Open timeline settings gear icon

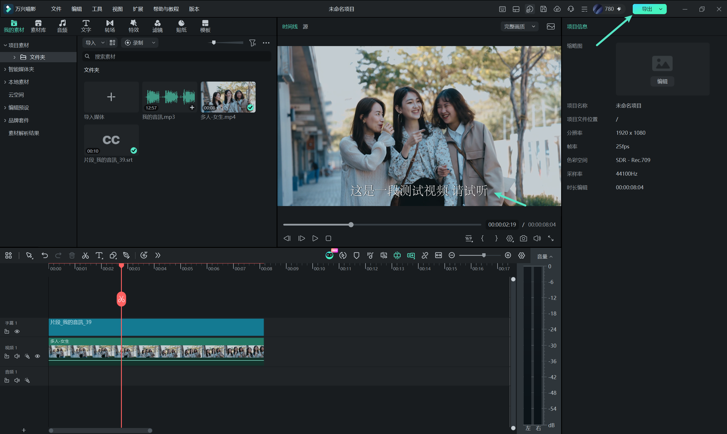click(522, 256)
